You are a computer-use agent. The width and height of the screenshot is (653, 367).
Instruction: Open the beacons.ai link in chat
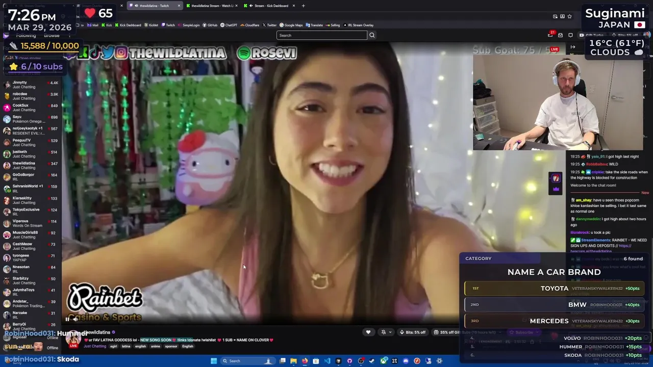601,248
